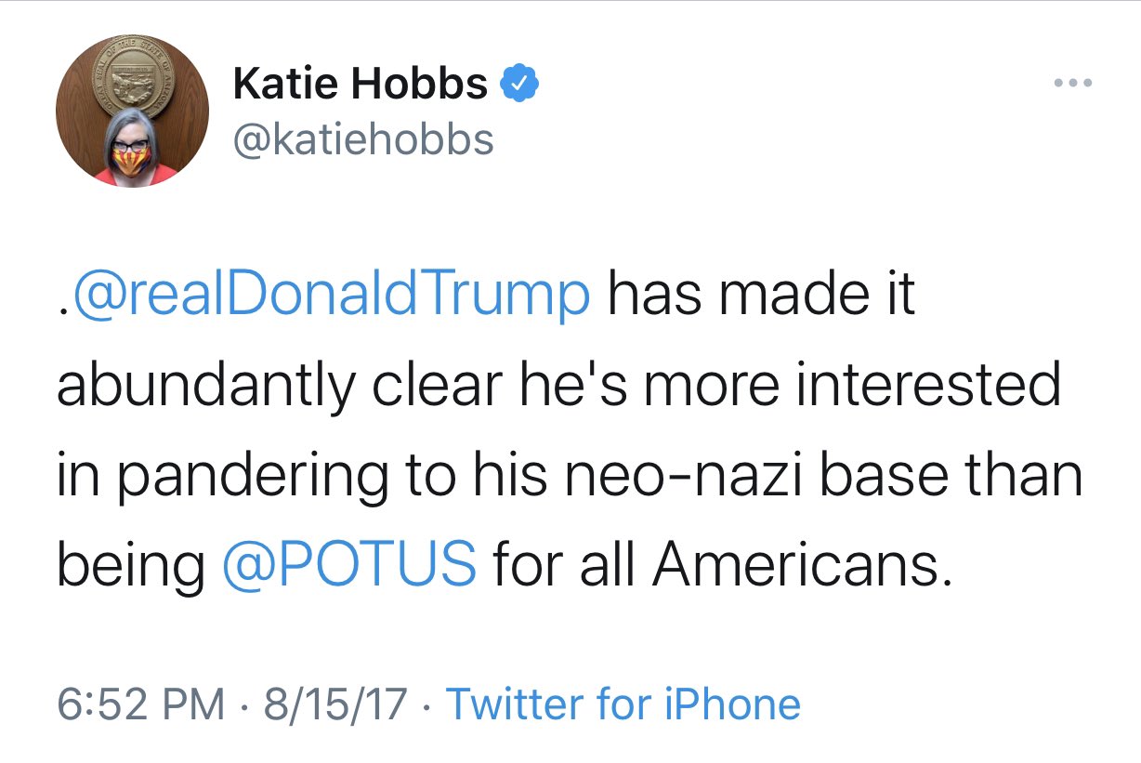Click the phrase "has made it"

click(762, 295)
